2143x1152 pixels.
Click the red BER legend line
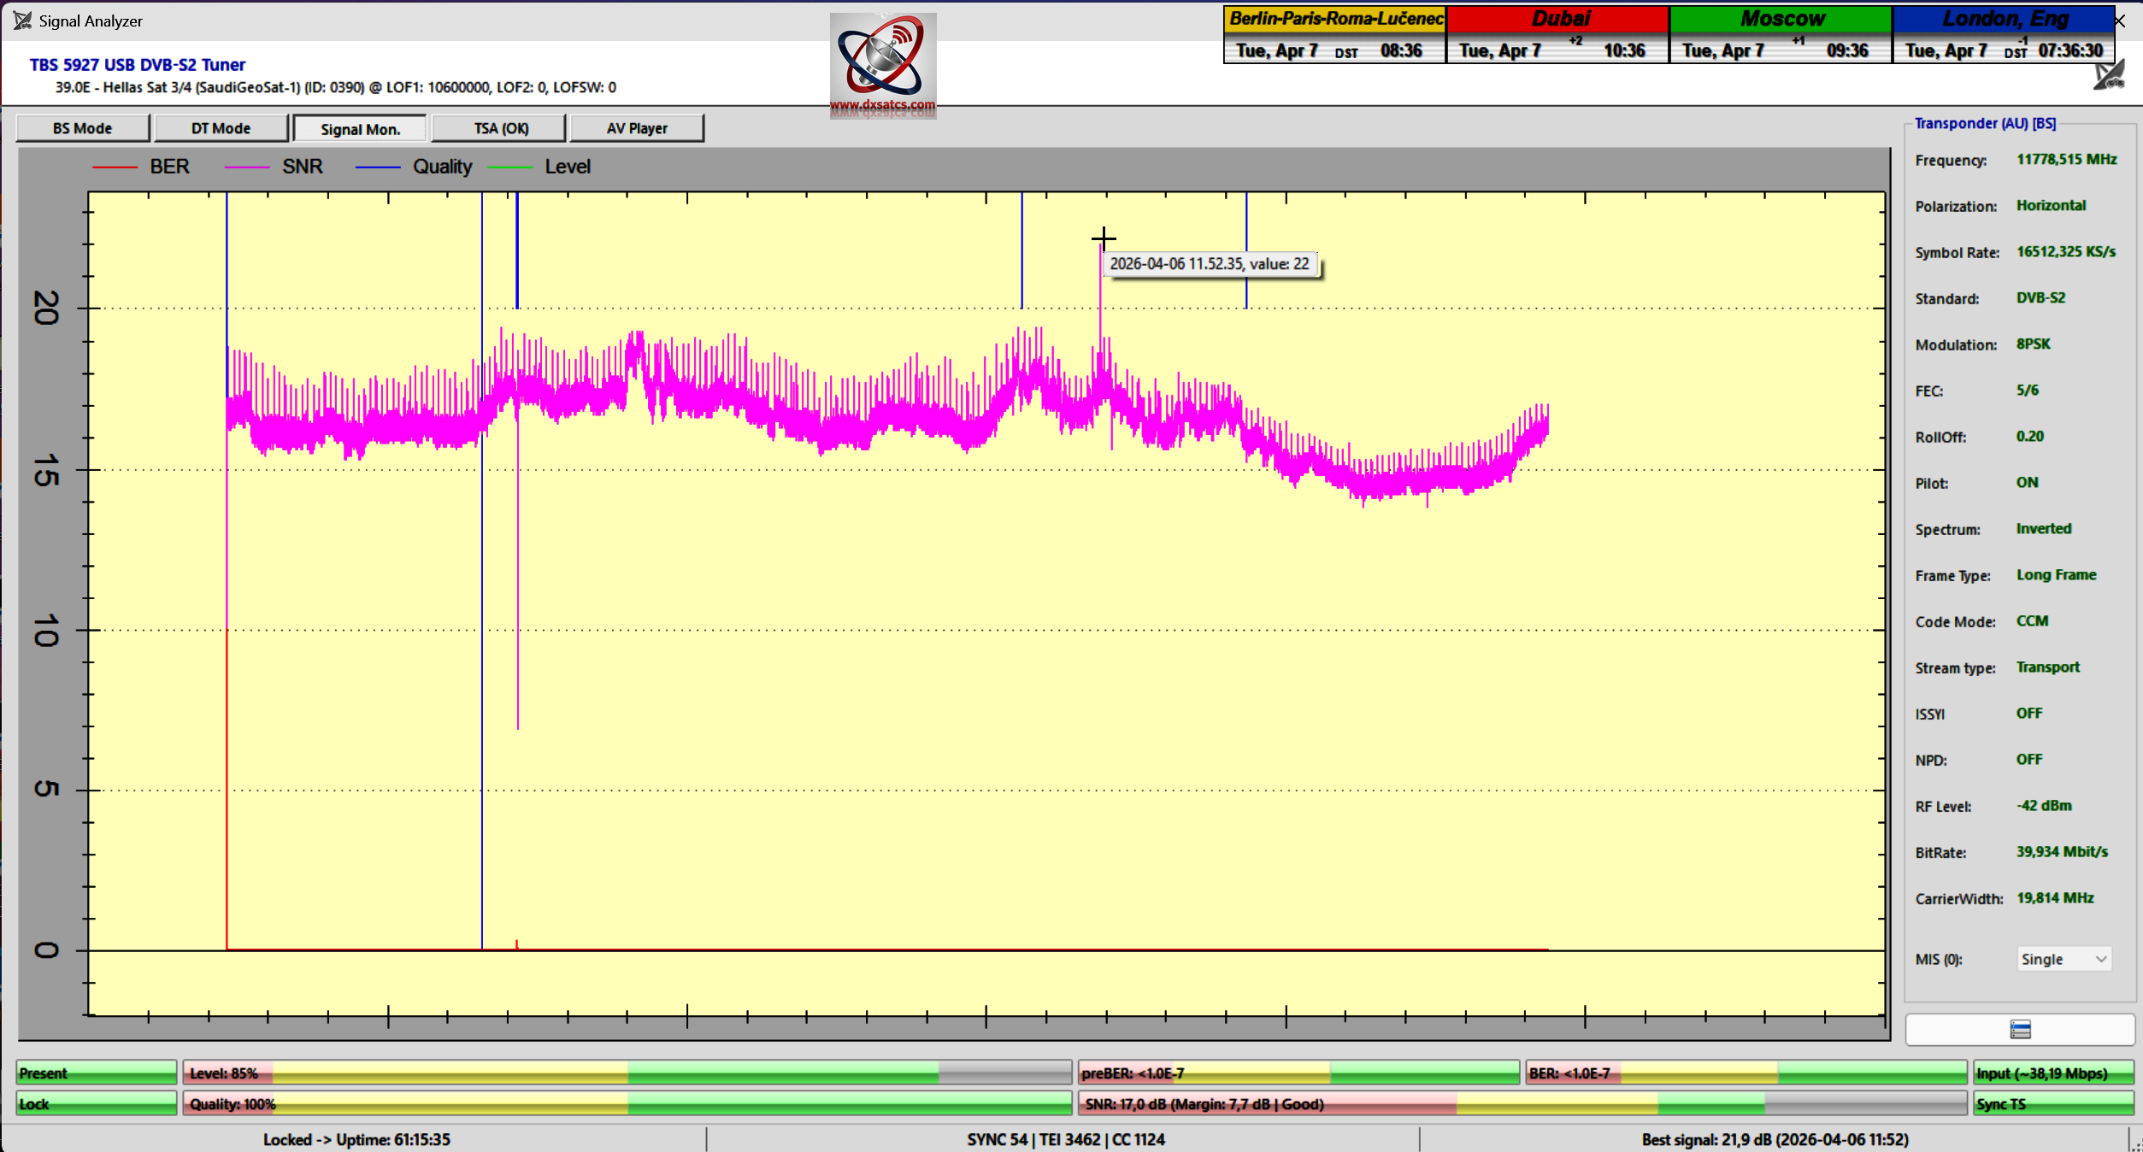115,168
